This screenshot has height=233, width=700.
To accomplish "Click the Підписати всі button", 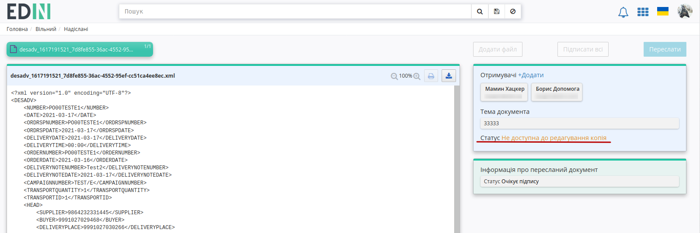I will [583, 49].
